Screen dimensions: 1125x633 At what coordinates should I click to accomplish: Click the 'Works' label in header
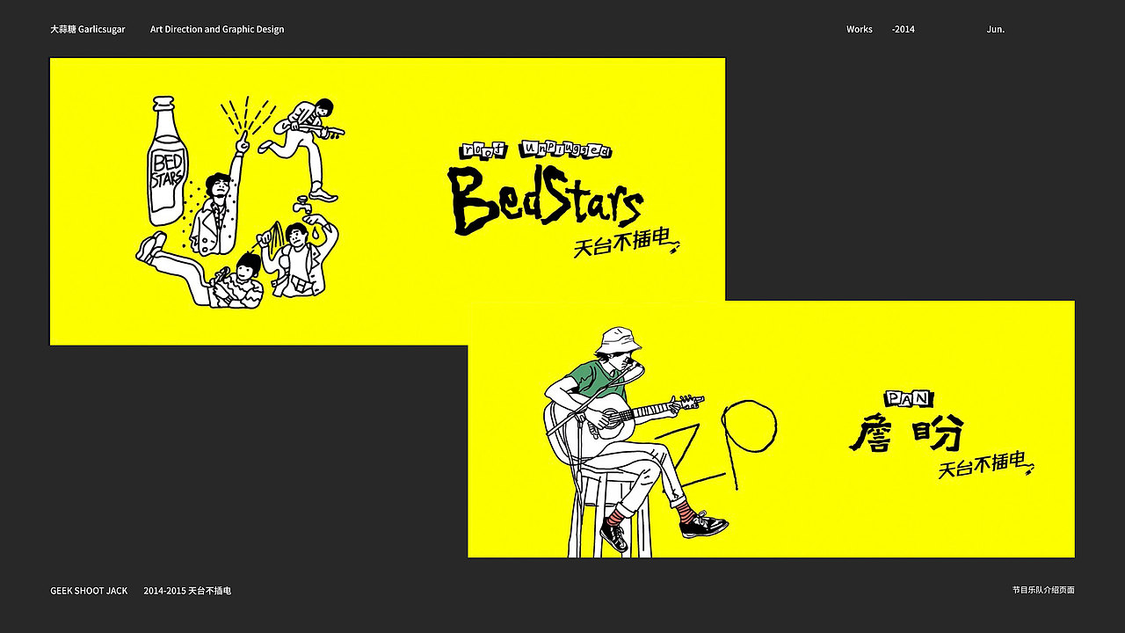(x=860, y=29)
